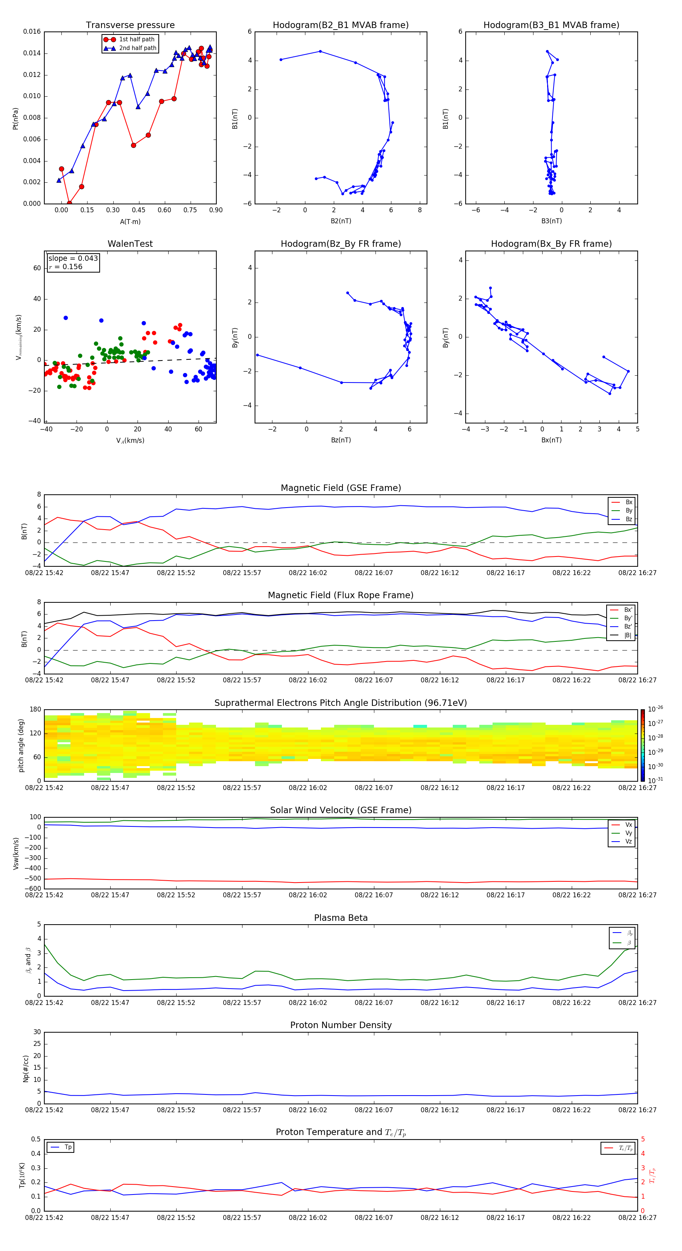The width and height of the screenshot is (682, 1251).
Task: Select 'Hodogram(Bz_By FR frame)' title
Action: pyautogui.click(x=341, y=244)
